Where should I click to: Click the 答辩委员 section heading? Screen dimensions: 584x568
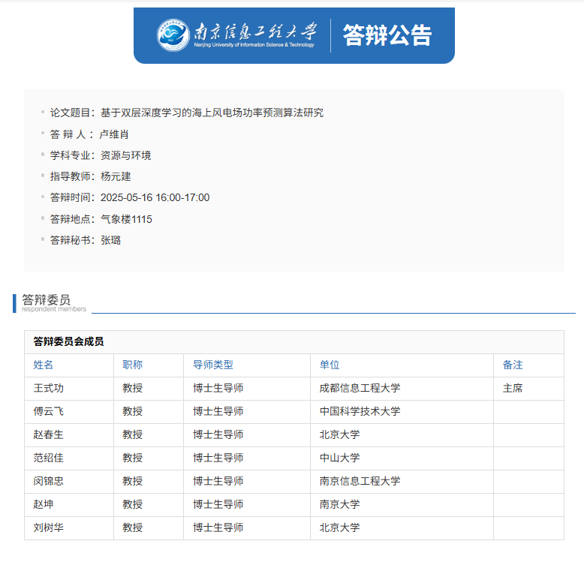(x=47, y=299)
